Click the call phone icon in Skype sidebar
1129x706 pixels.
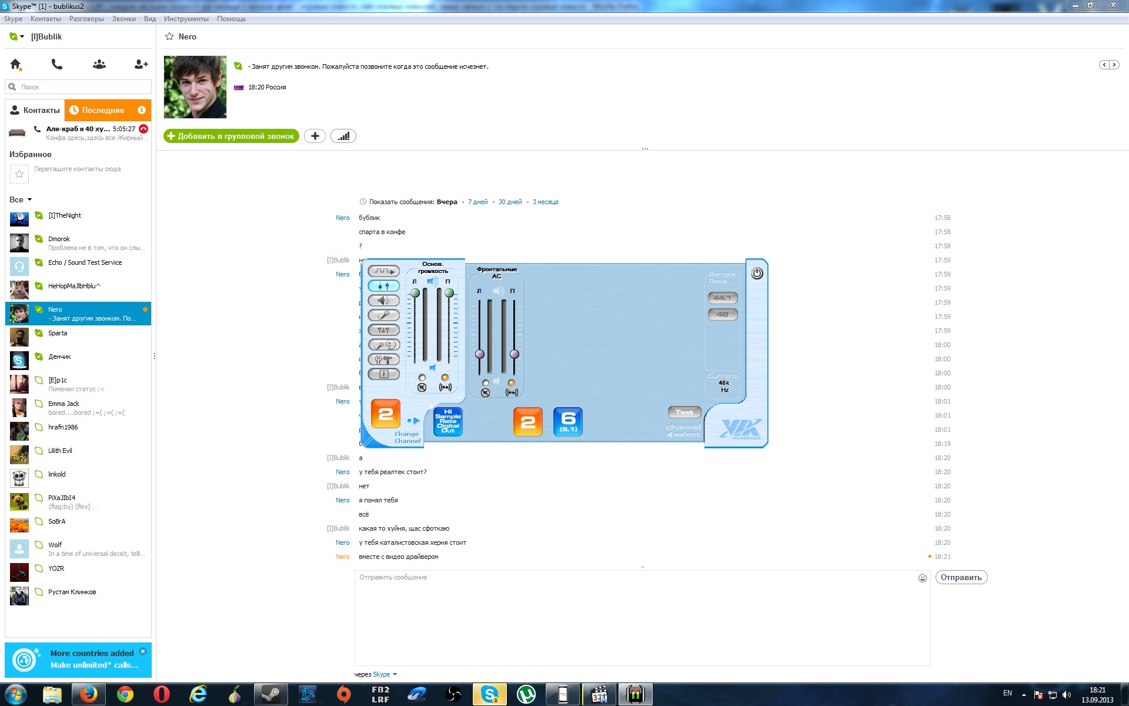pos(57,64)
